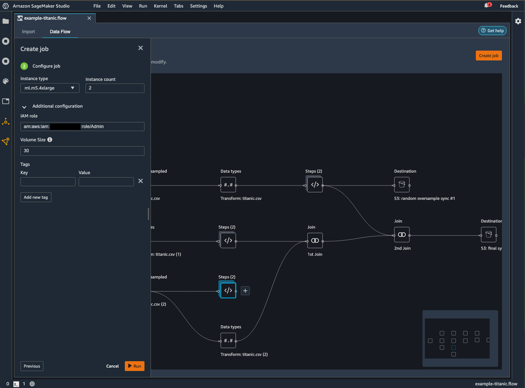Click the Previous button
The image size is (525, 388).
click(x=32, y=366)
